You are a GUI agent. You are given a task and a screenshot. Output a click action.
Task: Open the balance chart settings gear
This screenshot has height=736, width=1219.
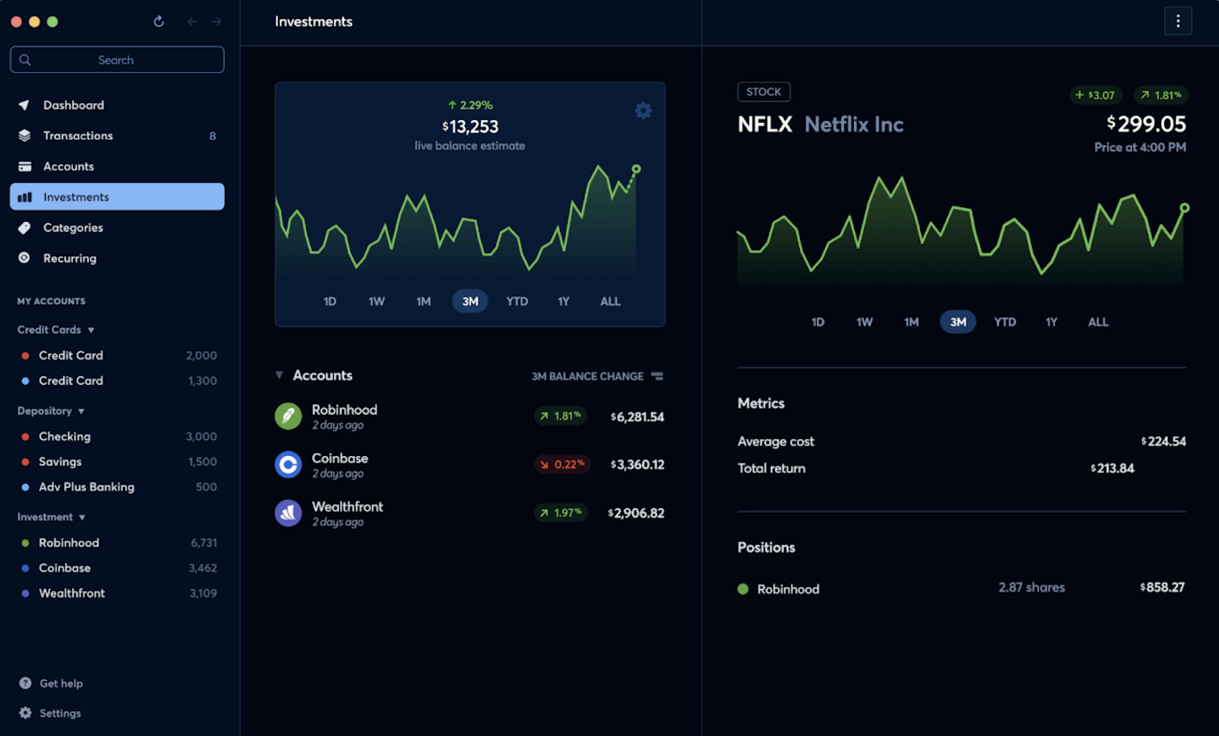coord(643,111)
